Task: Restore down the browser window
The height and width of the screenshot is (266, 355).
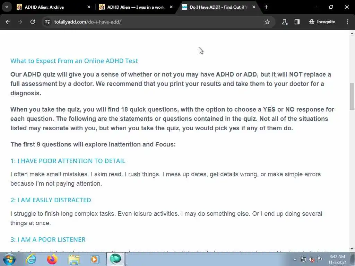Action: [331, 7]
